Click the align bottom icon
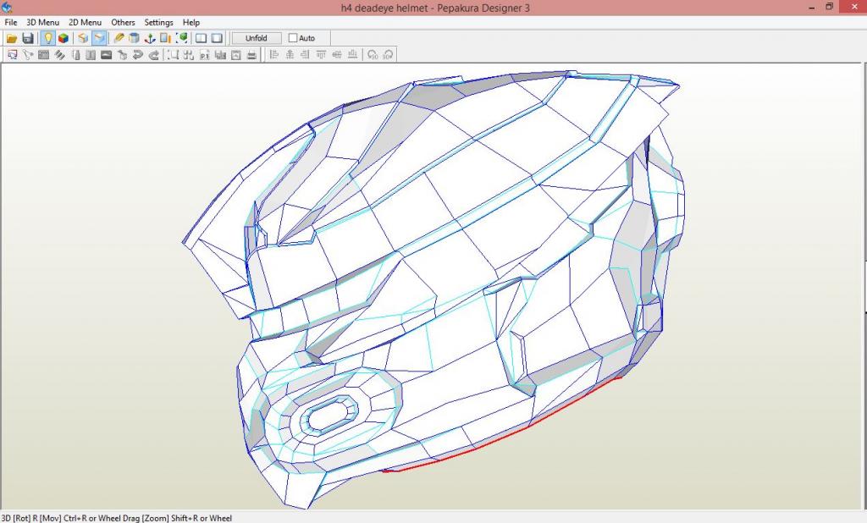The height and width of the screenshot is (523, 867). (352, 55)
